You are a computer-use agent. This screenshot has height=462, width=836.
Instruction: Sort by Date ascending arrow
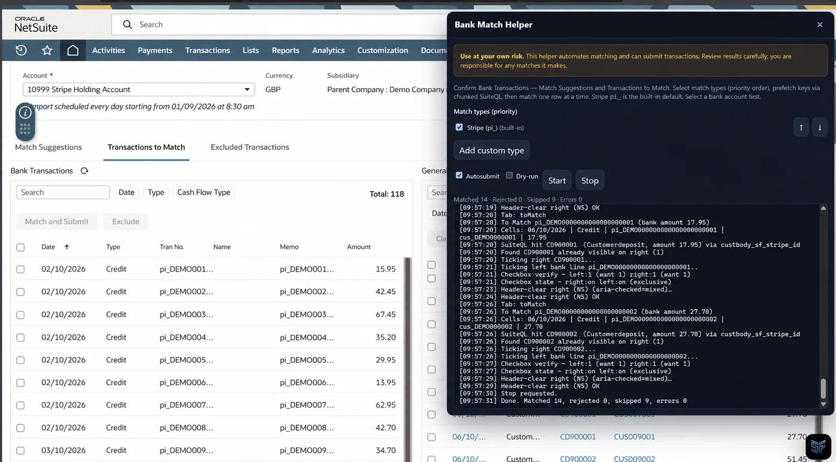tap(67, 247)
